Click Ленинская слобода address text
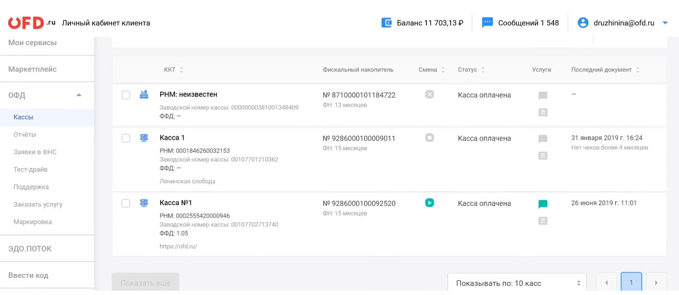The width and height of the screenshot is (679, 295). (x=187, y=181)
